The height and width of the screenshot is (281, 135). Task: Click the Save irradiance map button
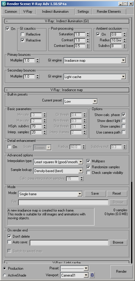[95, 193]
